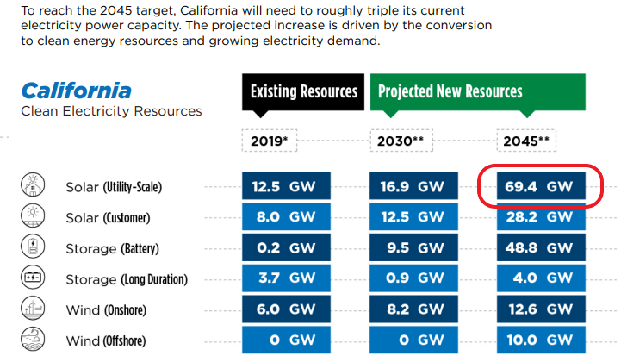Screen dimensions: 621x356
Task: Select the Solar (Customer) row label
Action: pyautogui.click(x=108, y=217)
